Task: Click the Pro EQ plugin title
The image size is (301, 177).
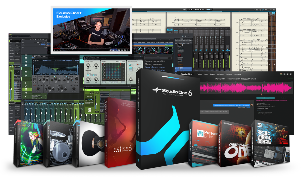Action: 36,60
